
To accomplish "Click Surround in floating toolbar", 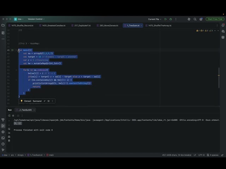I will 37,101.
